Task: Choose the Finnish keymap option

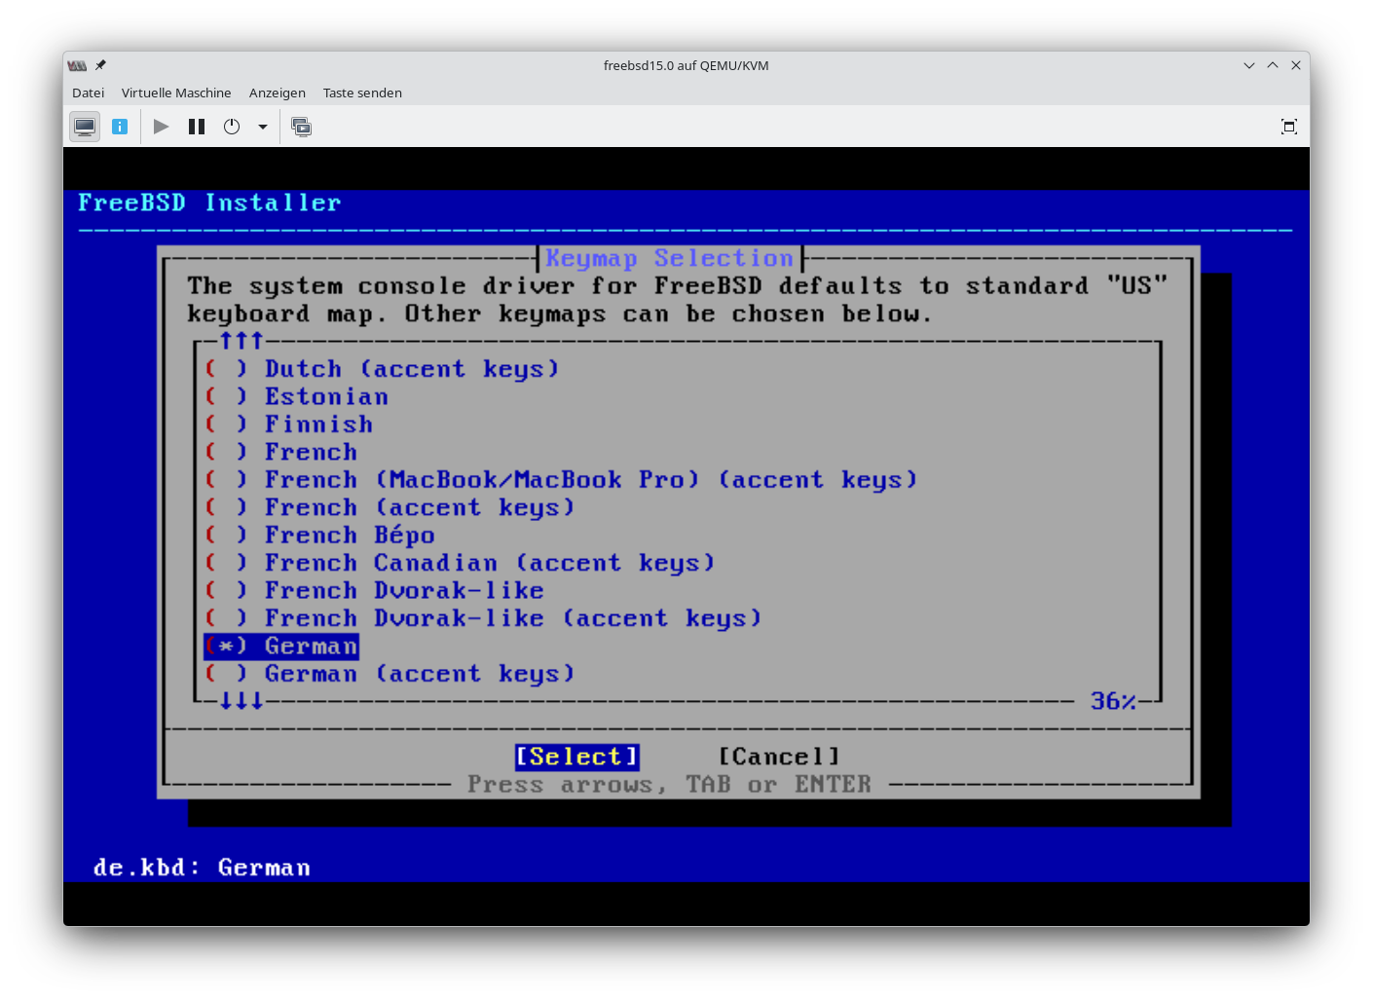Action: pos(317,425)
